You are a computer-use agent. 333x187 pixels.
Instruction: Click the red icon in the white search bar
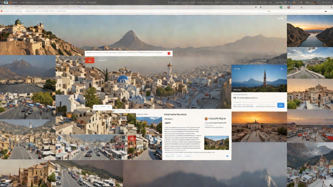169,54
